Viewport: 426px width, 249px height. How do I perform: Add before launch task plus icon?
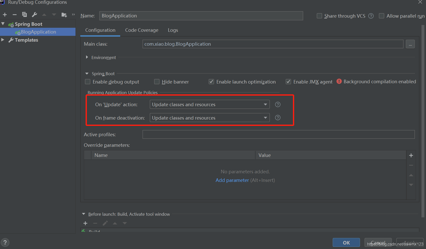(85, 223)
